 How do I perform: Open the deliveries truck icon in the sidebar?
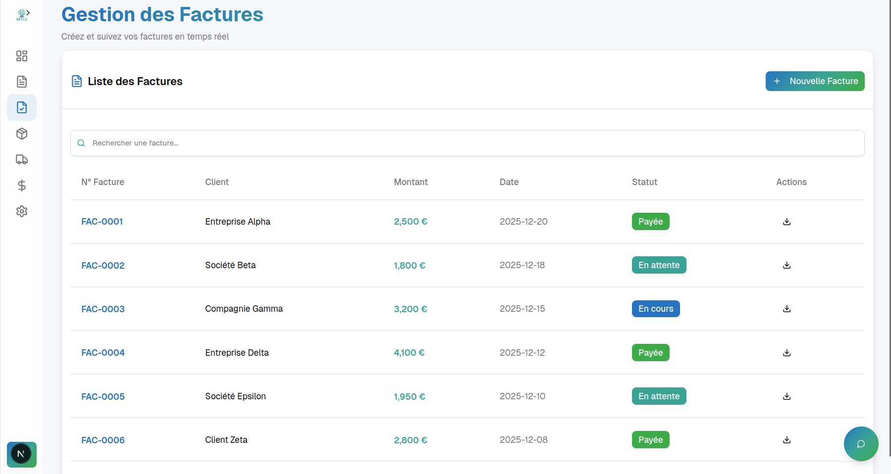click(x=22, y=159)
